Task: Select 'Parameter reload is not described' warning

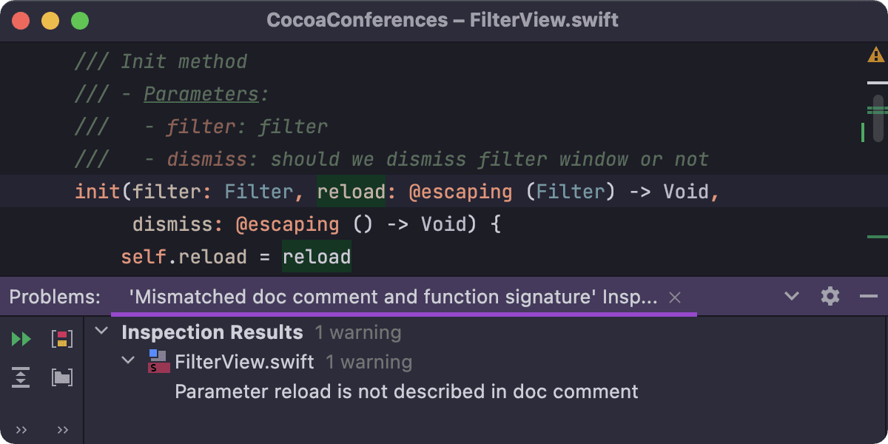Action: pos(406,391)
